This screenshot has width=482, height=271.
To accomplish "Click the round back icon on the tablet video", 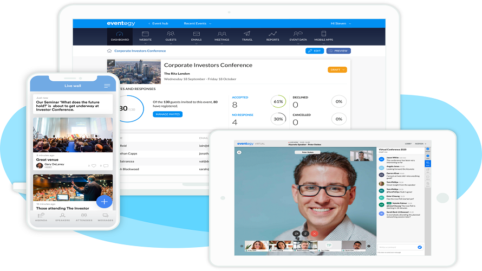I will pyautogui.click(x=239, y=152).
